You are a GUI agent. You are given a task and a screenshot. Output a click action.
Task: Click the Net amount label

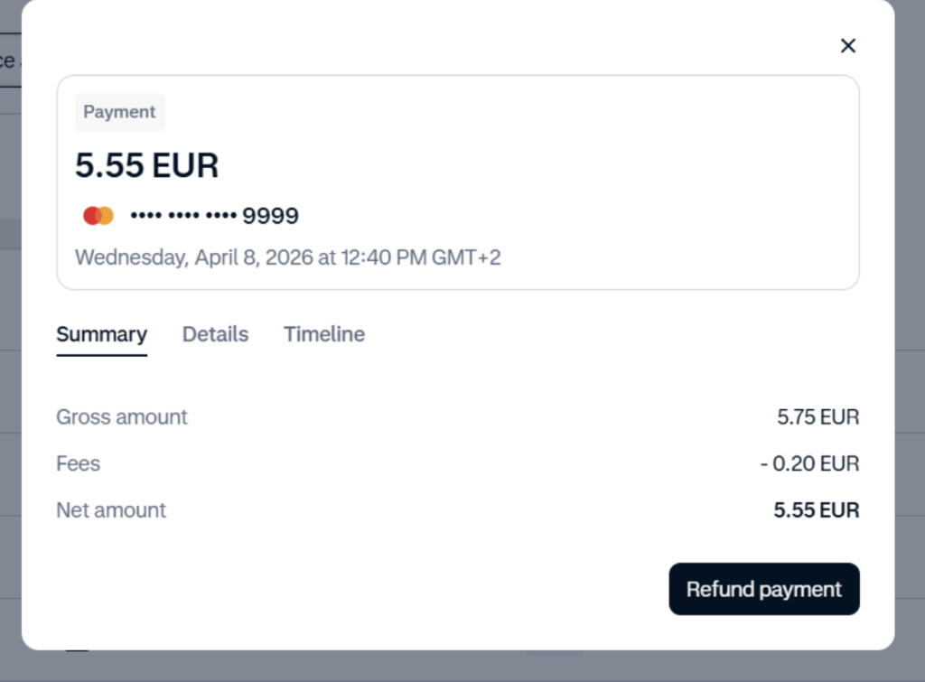[111, 510]
